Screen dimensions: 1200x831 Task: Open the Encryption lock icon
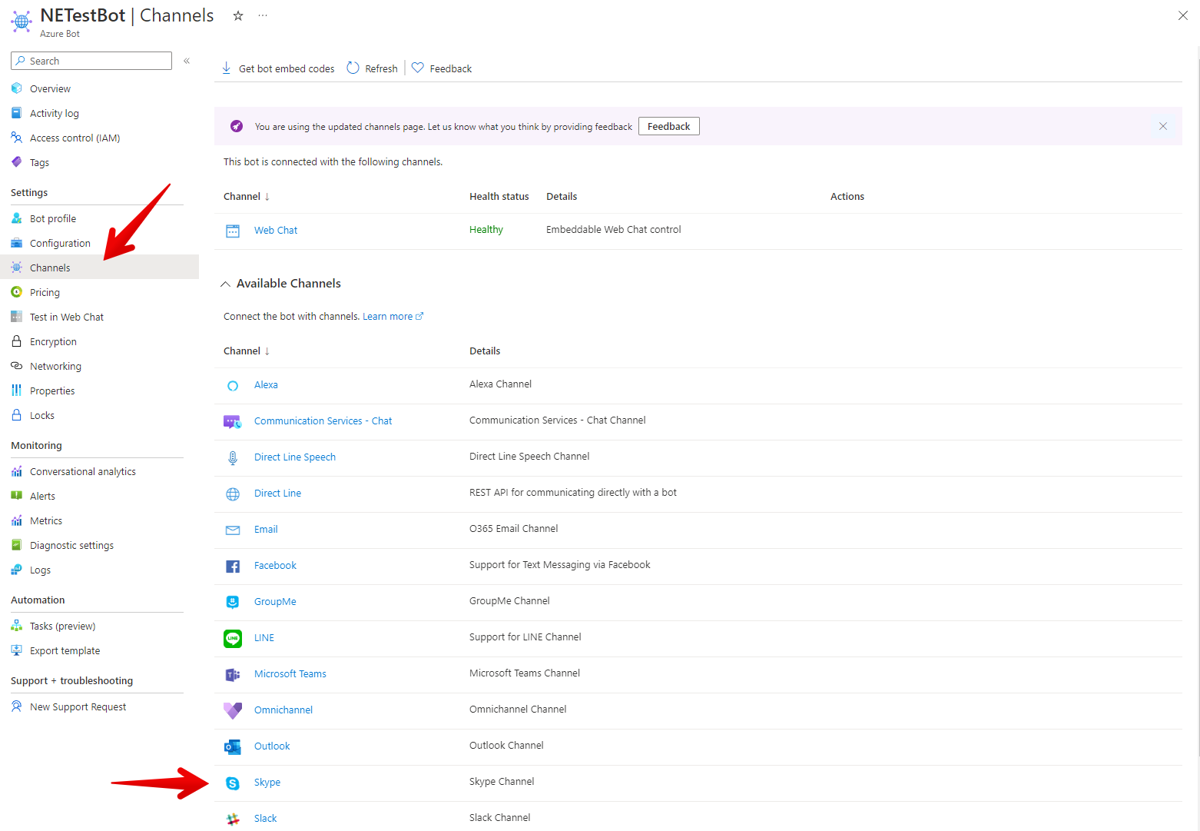click(17, 341)
